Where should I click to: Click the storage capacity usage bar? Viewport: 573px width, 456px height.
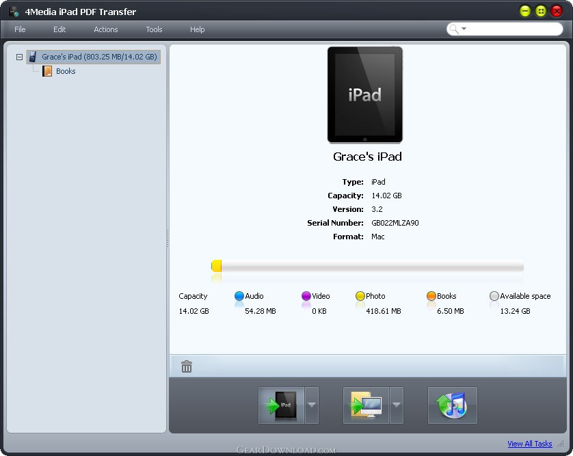(x=367, y=267)
